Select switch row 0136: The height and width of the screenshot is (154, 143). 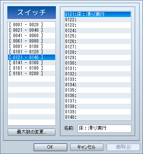98,96
